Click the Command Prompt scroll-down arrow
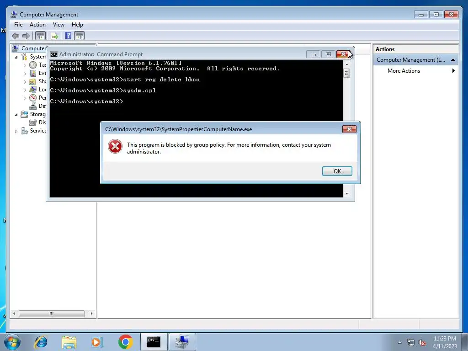The image size is (468, 351). pyautogui.click(x=347, y=194)
